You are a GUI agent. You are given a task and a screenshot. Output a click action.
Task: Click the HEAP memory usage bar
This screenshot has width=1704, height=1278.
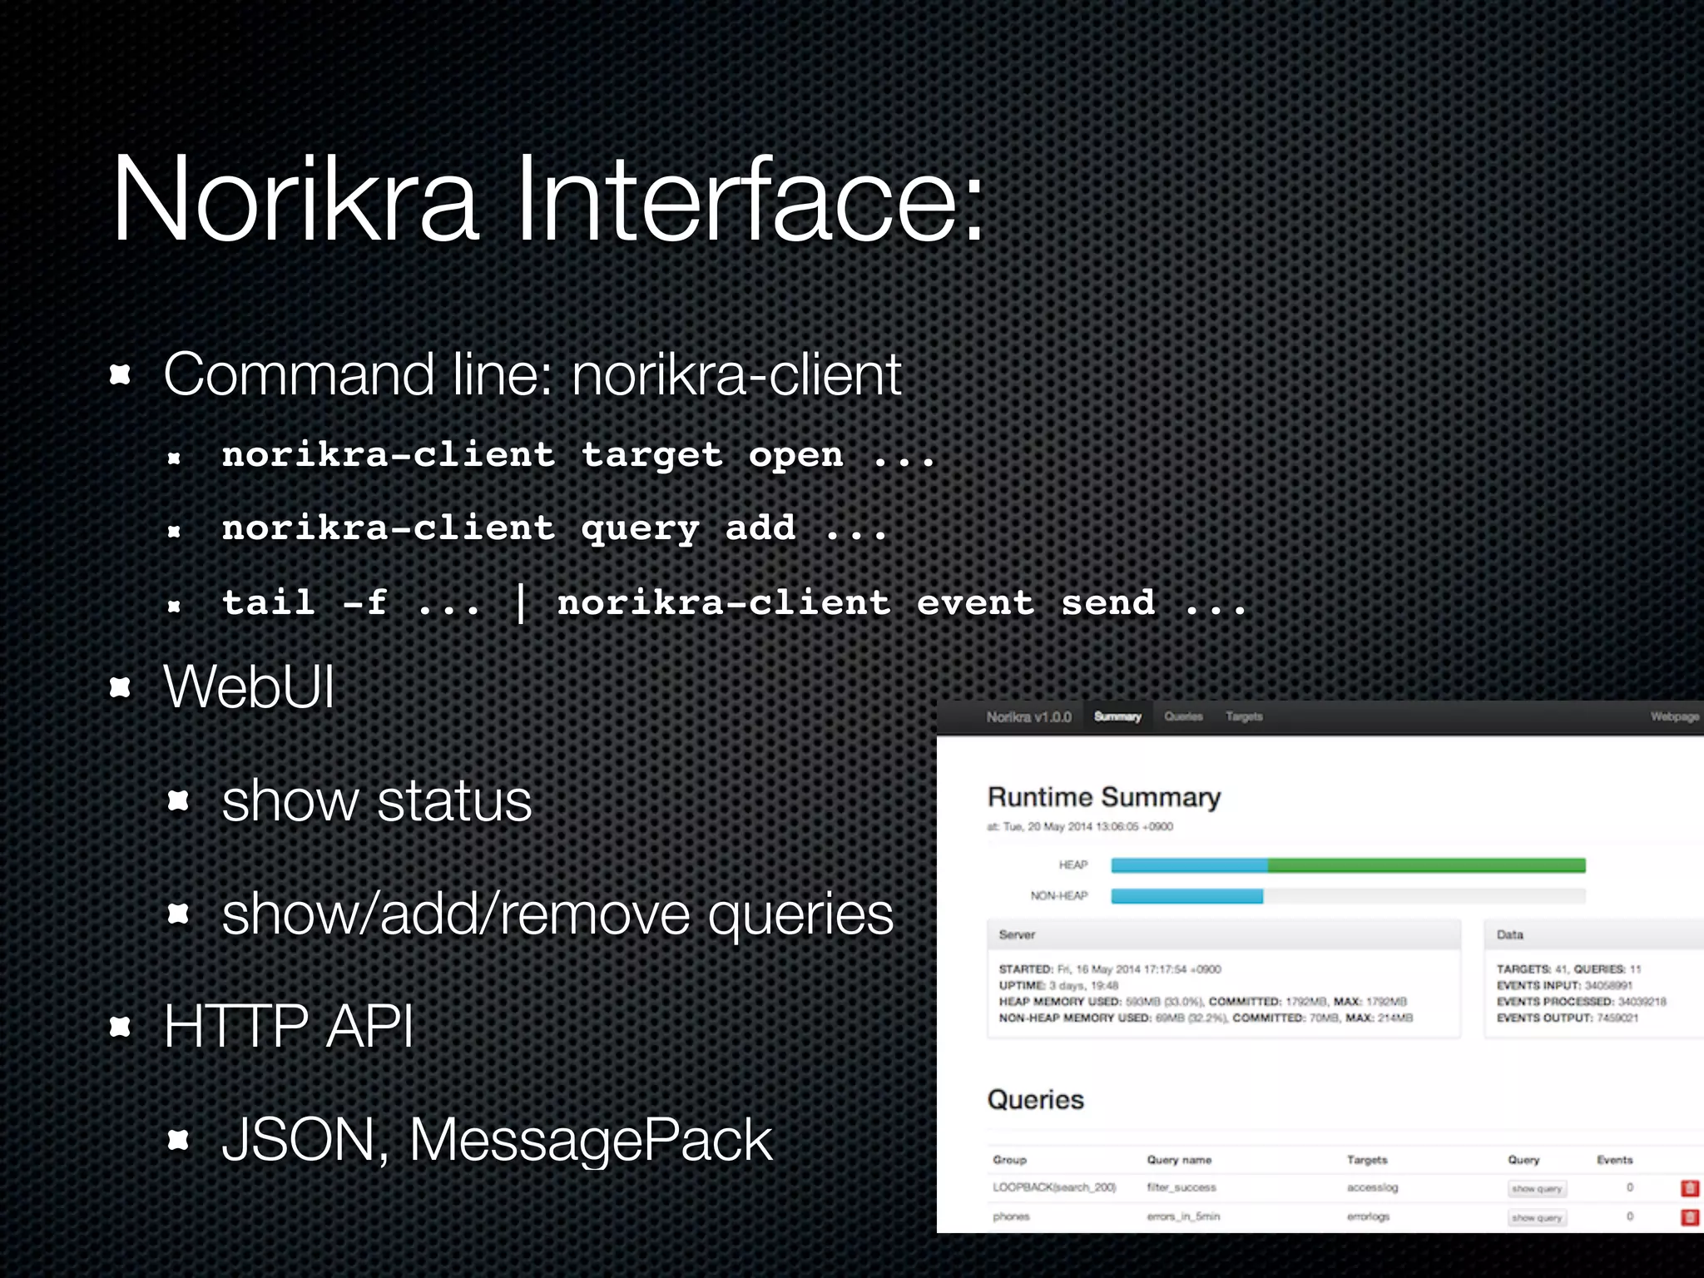1348,865
